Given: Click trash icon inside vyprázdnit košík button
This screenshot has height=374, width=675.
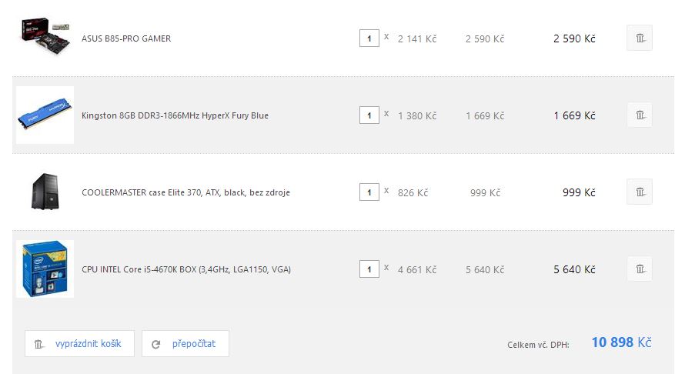Looking at the screenshot, I should tap(38, 344).
